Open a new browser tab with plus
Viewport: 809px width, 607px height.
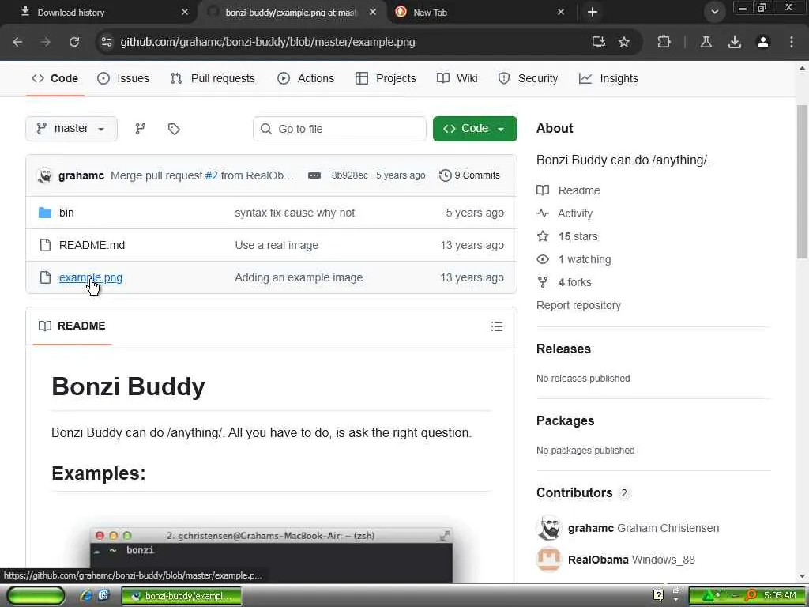593,12
